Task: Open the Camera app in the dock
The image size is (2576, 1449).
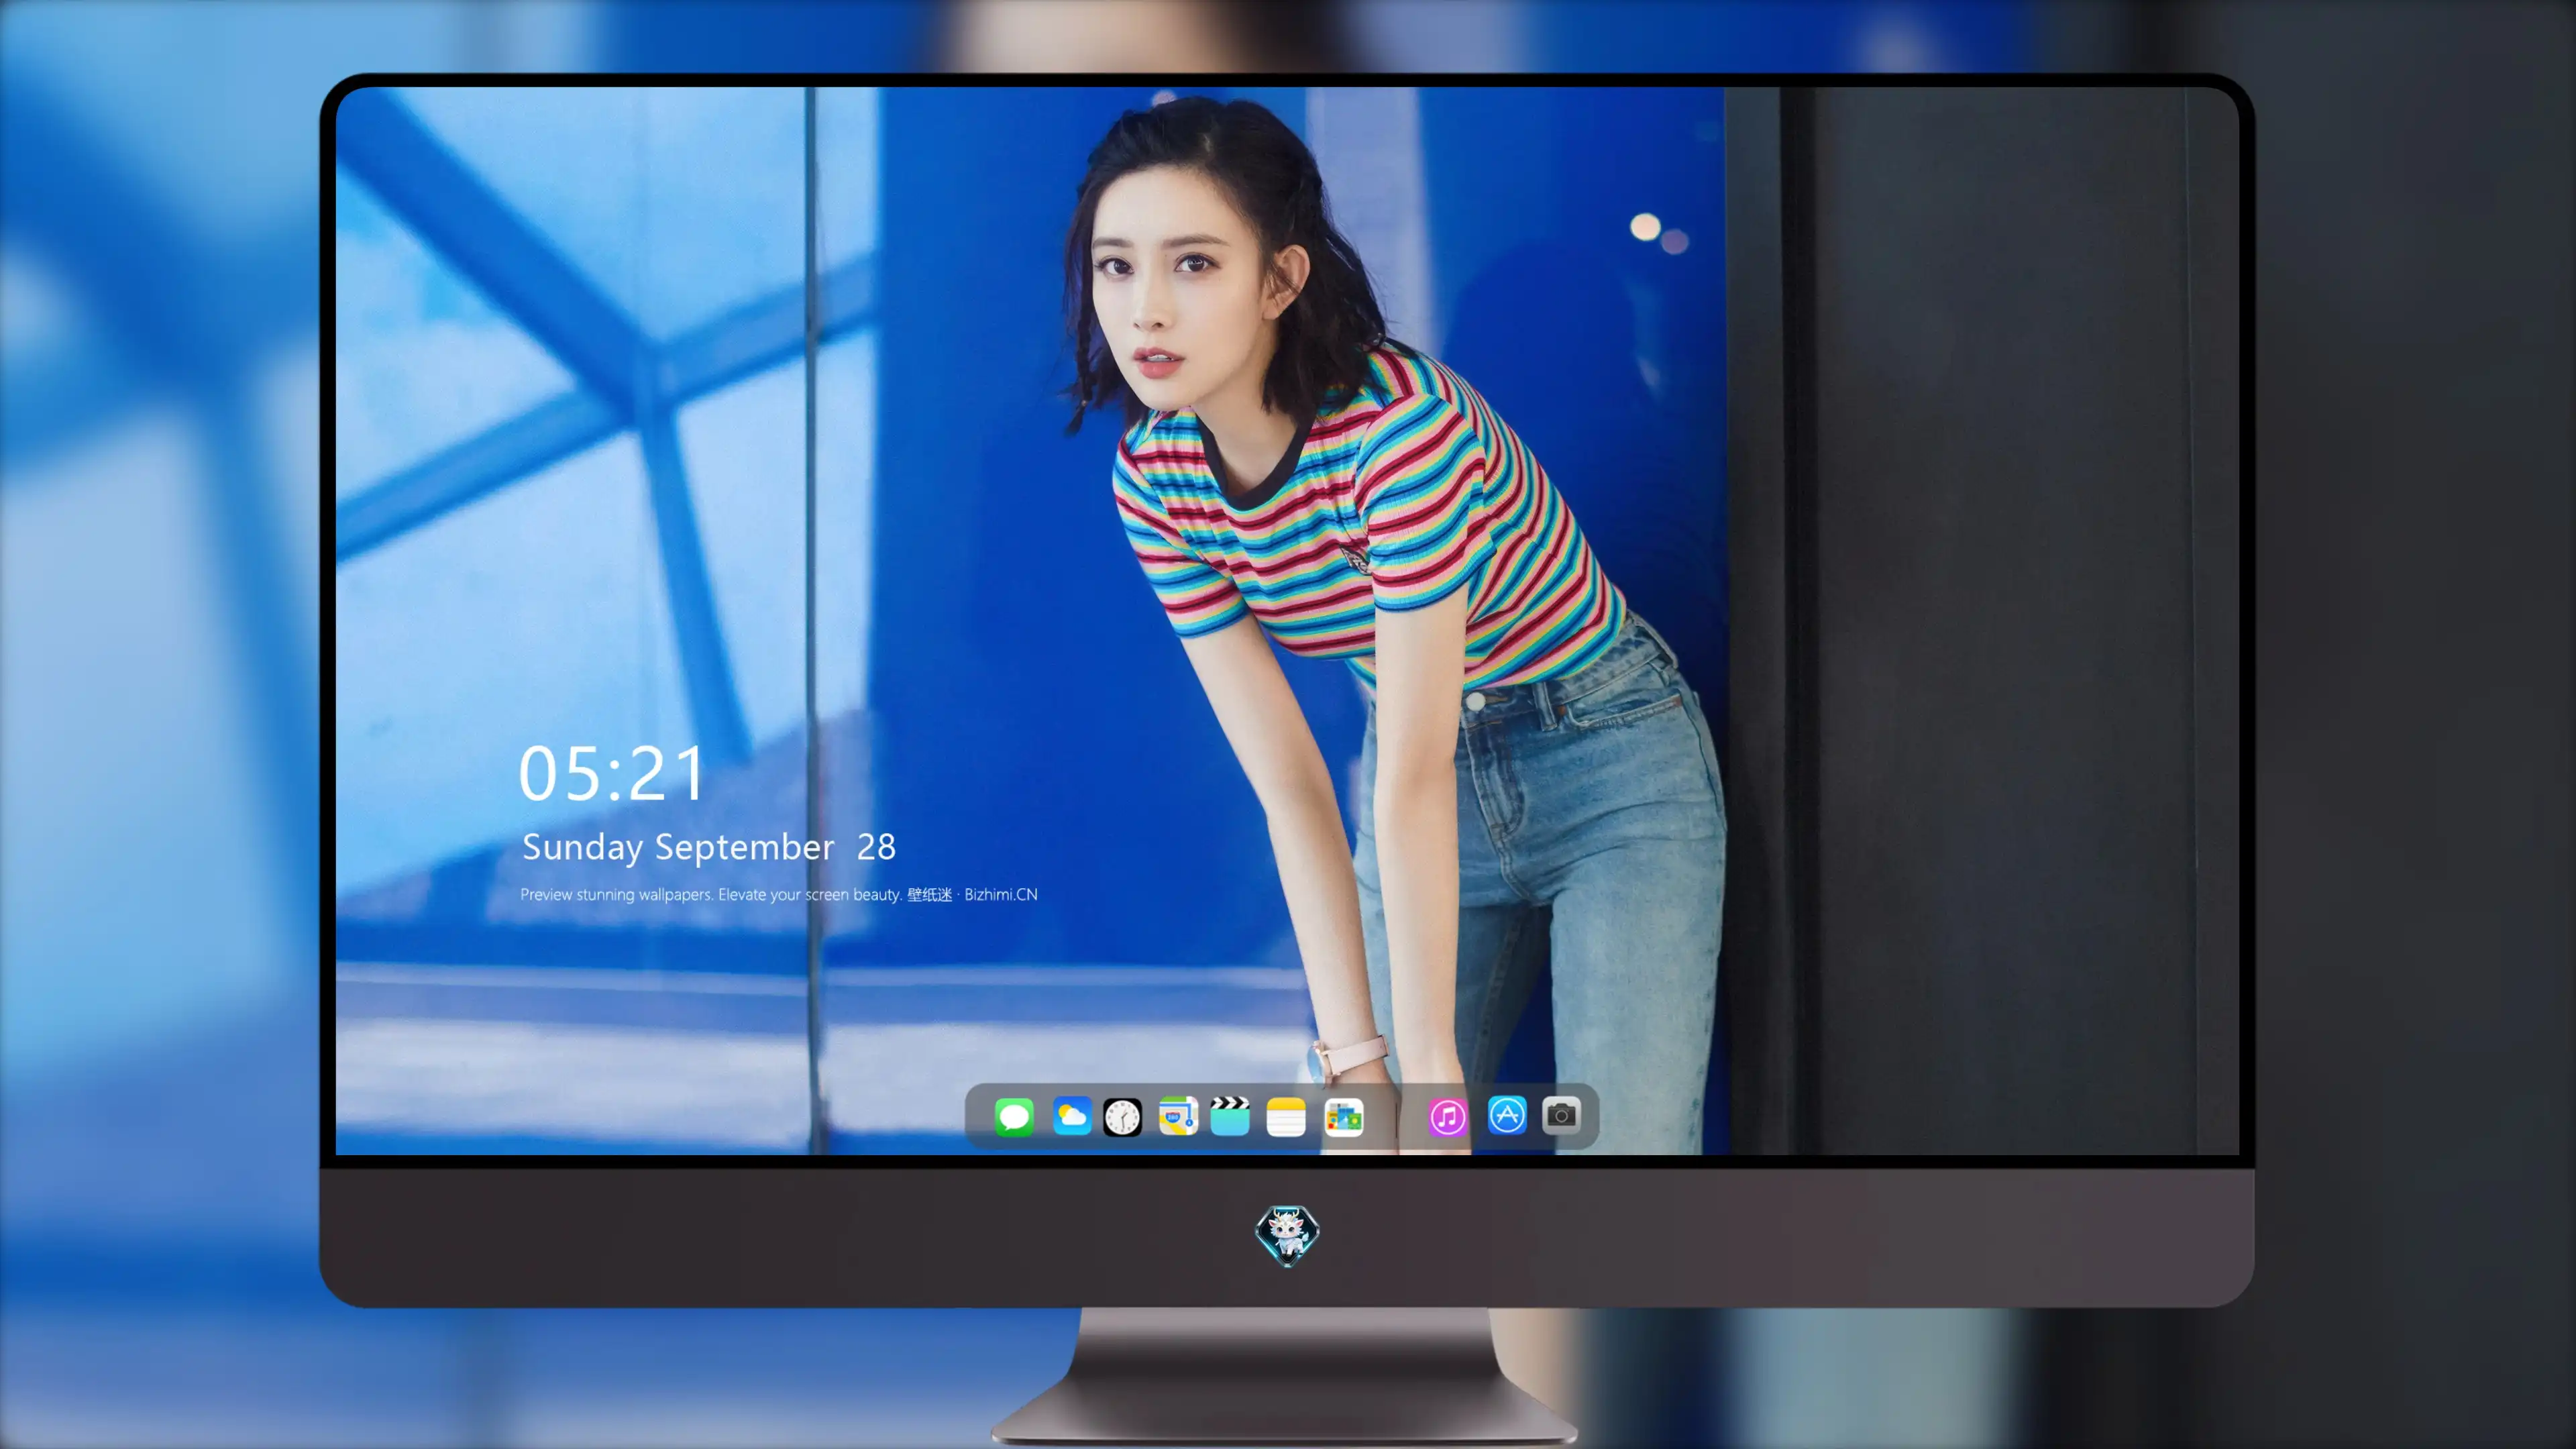Action: point(1561,1115)
